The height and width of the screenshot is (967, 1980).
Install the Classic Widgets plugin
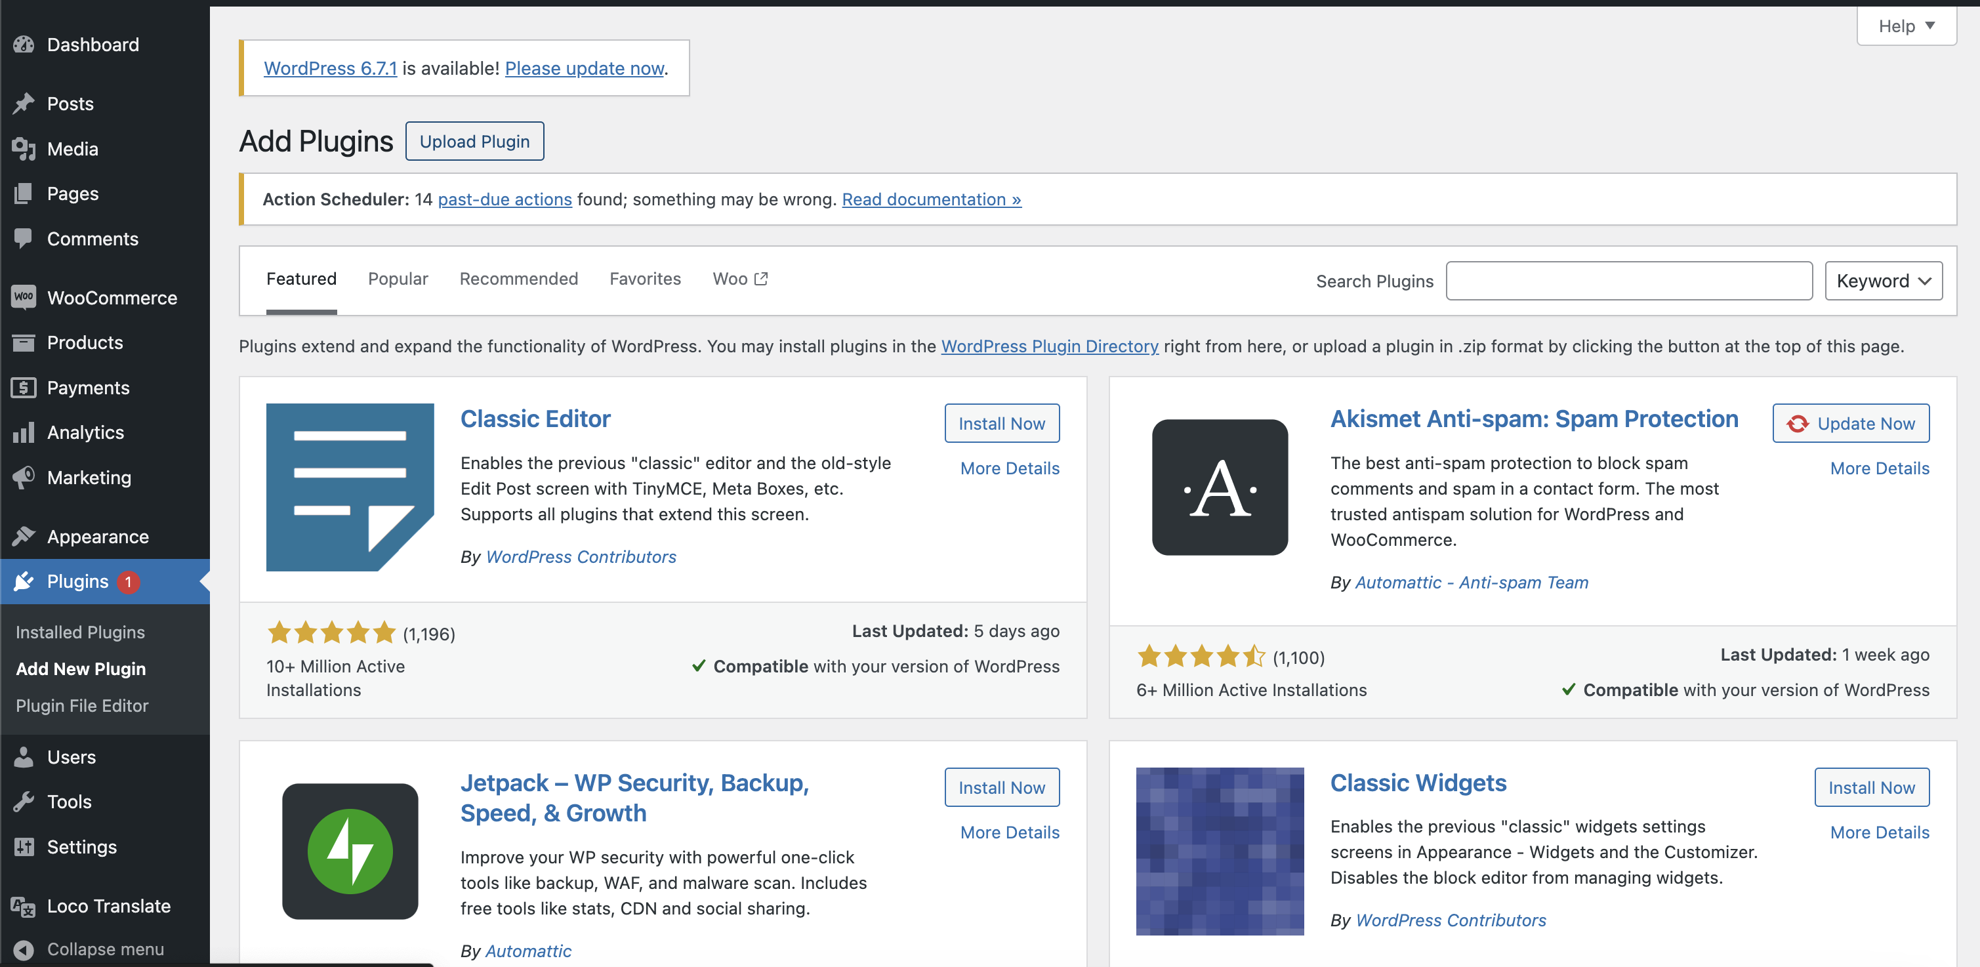(x=1872, y=787)
